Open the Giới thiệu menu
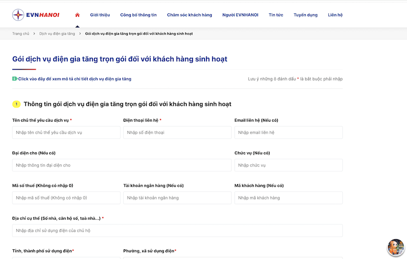The width and height of the screenshot is (407, 259). tap(100, 15)
